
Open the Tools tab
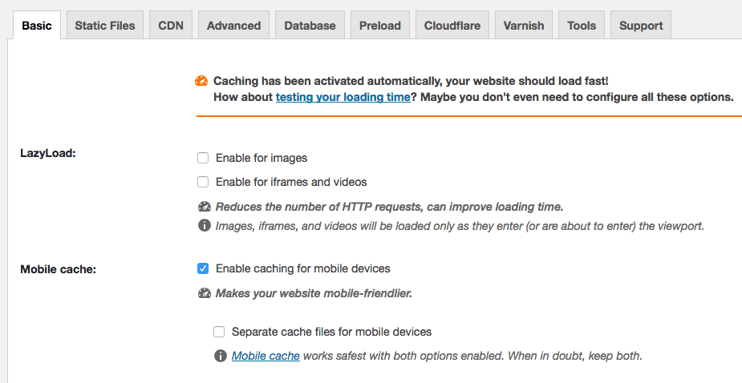582,26
